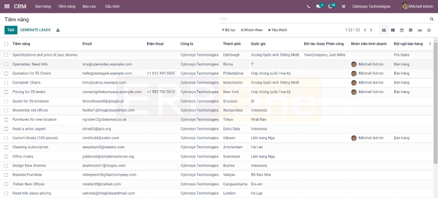Screen dimensions: 438x198
Task: Check the Pricing for 25 desks row
Action: tap(6, 92)
